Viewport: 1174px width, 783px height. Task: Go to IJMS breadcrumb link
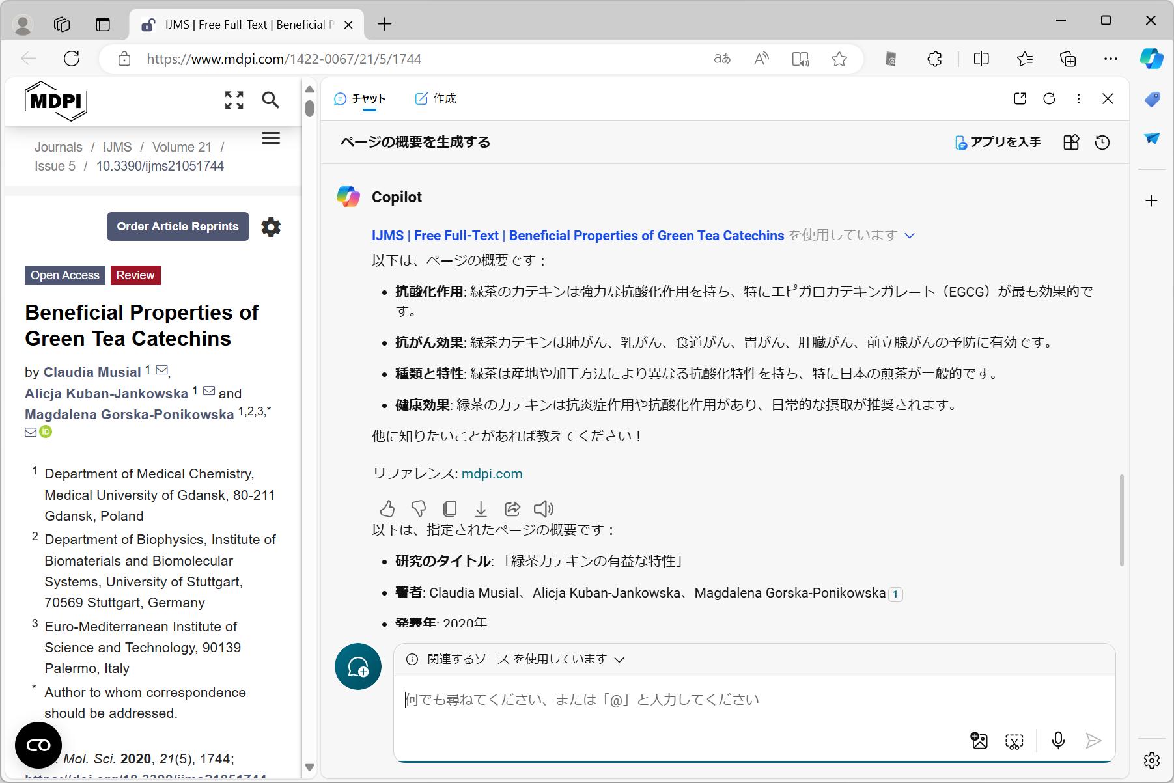click(x=117, y=147)
